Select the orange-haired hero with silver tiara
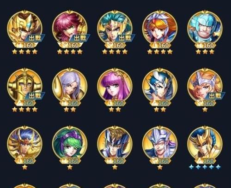 pos(160,28)
